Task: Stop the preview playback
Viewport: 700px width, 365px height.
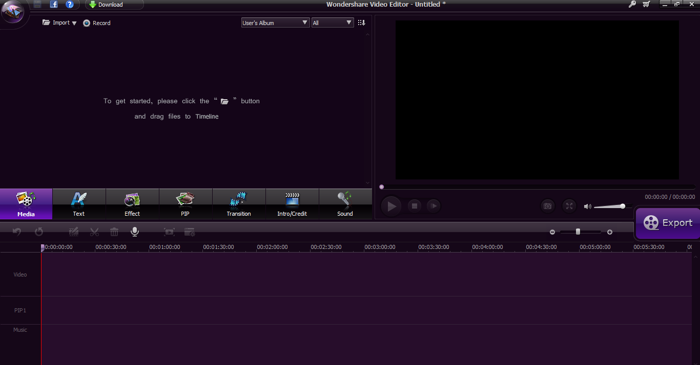Action: point(415,206)
